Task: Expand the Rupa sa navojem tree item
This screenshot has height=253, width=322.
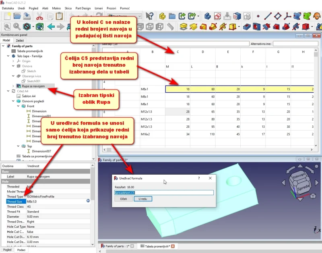Action: [x=13, y=86]
